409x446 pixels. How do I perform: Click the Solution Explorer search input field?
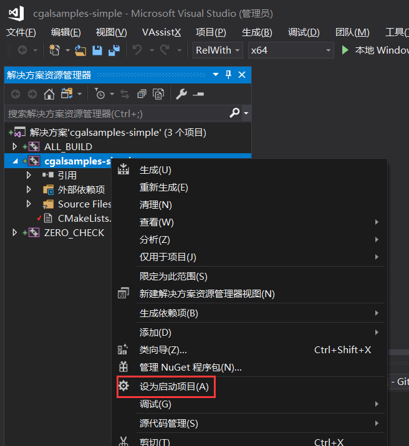point(116,113)
